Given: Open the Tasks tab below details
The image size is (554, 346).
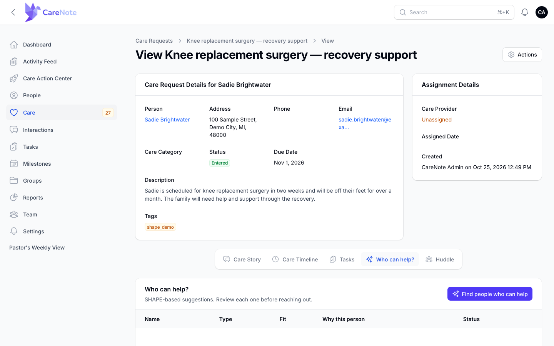Looking at the screenshot, I should tap(342, 259).
